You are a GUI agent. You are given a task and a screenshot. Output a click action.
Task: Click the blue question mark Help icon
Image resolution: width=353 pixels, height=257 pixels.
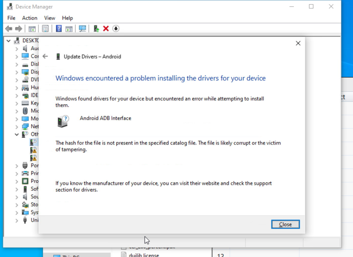point(59,29)
